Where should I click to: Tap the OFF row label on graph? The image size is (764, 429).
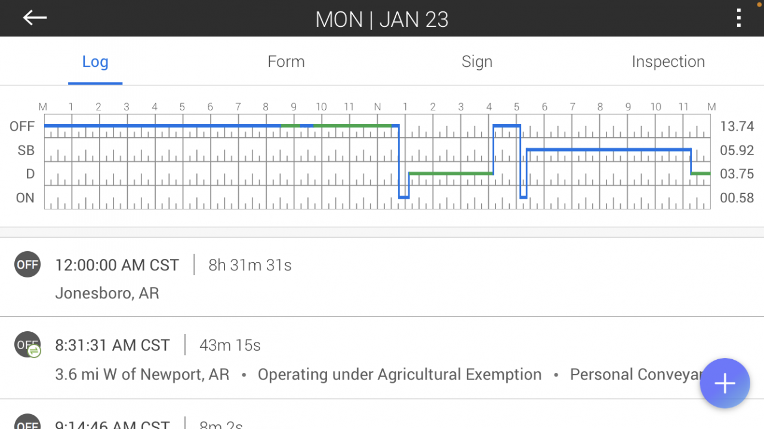[x=22, y=126]
